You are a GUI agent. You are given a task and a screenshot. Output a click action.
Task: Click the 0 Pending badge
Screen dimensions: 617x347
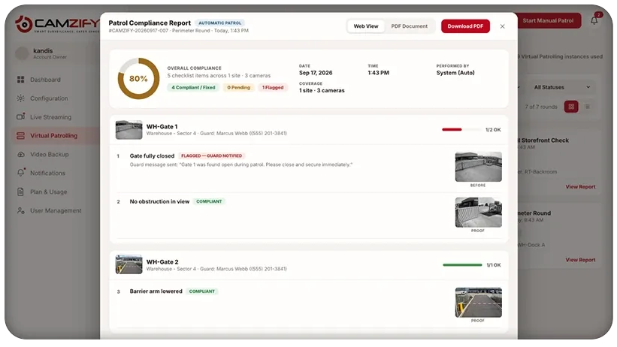point(238,87)
